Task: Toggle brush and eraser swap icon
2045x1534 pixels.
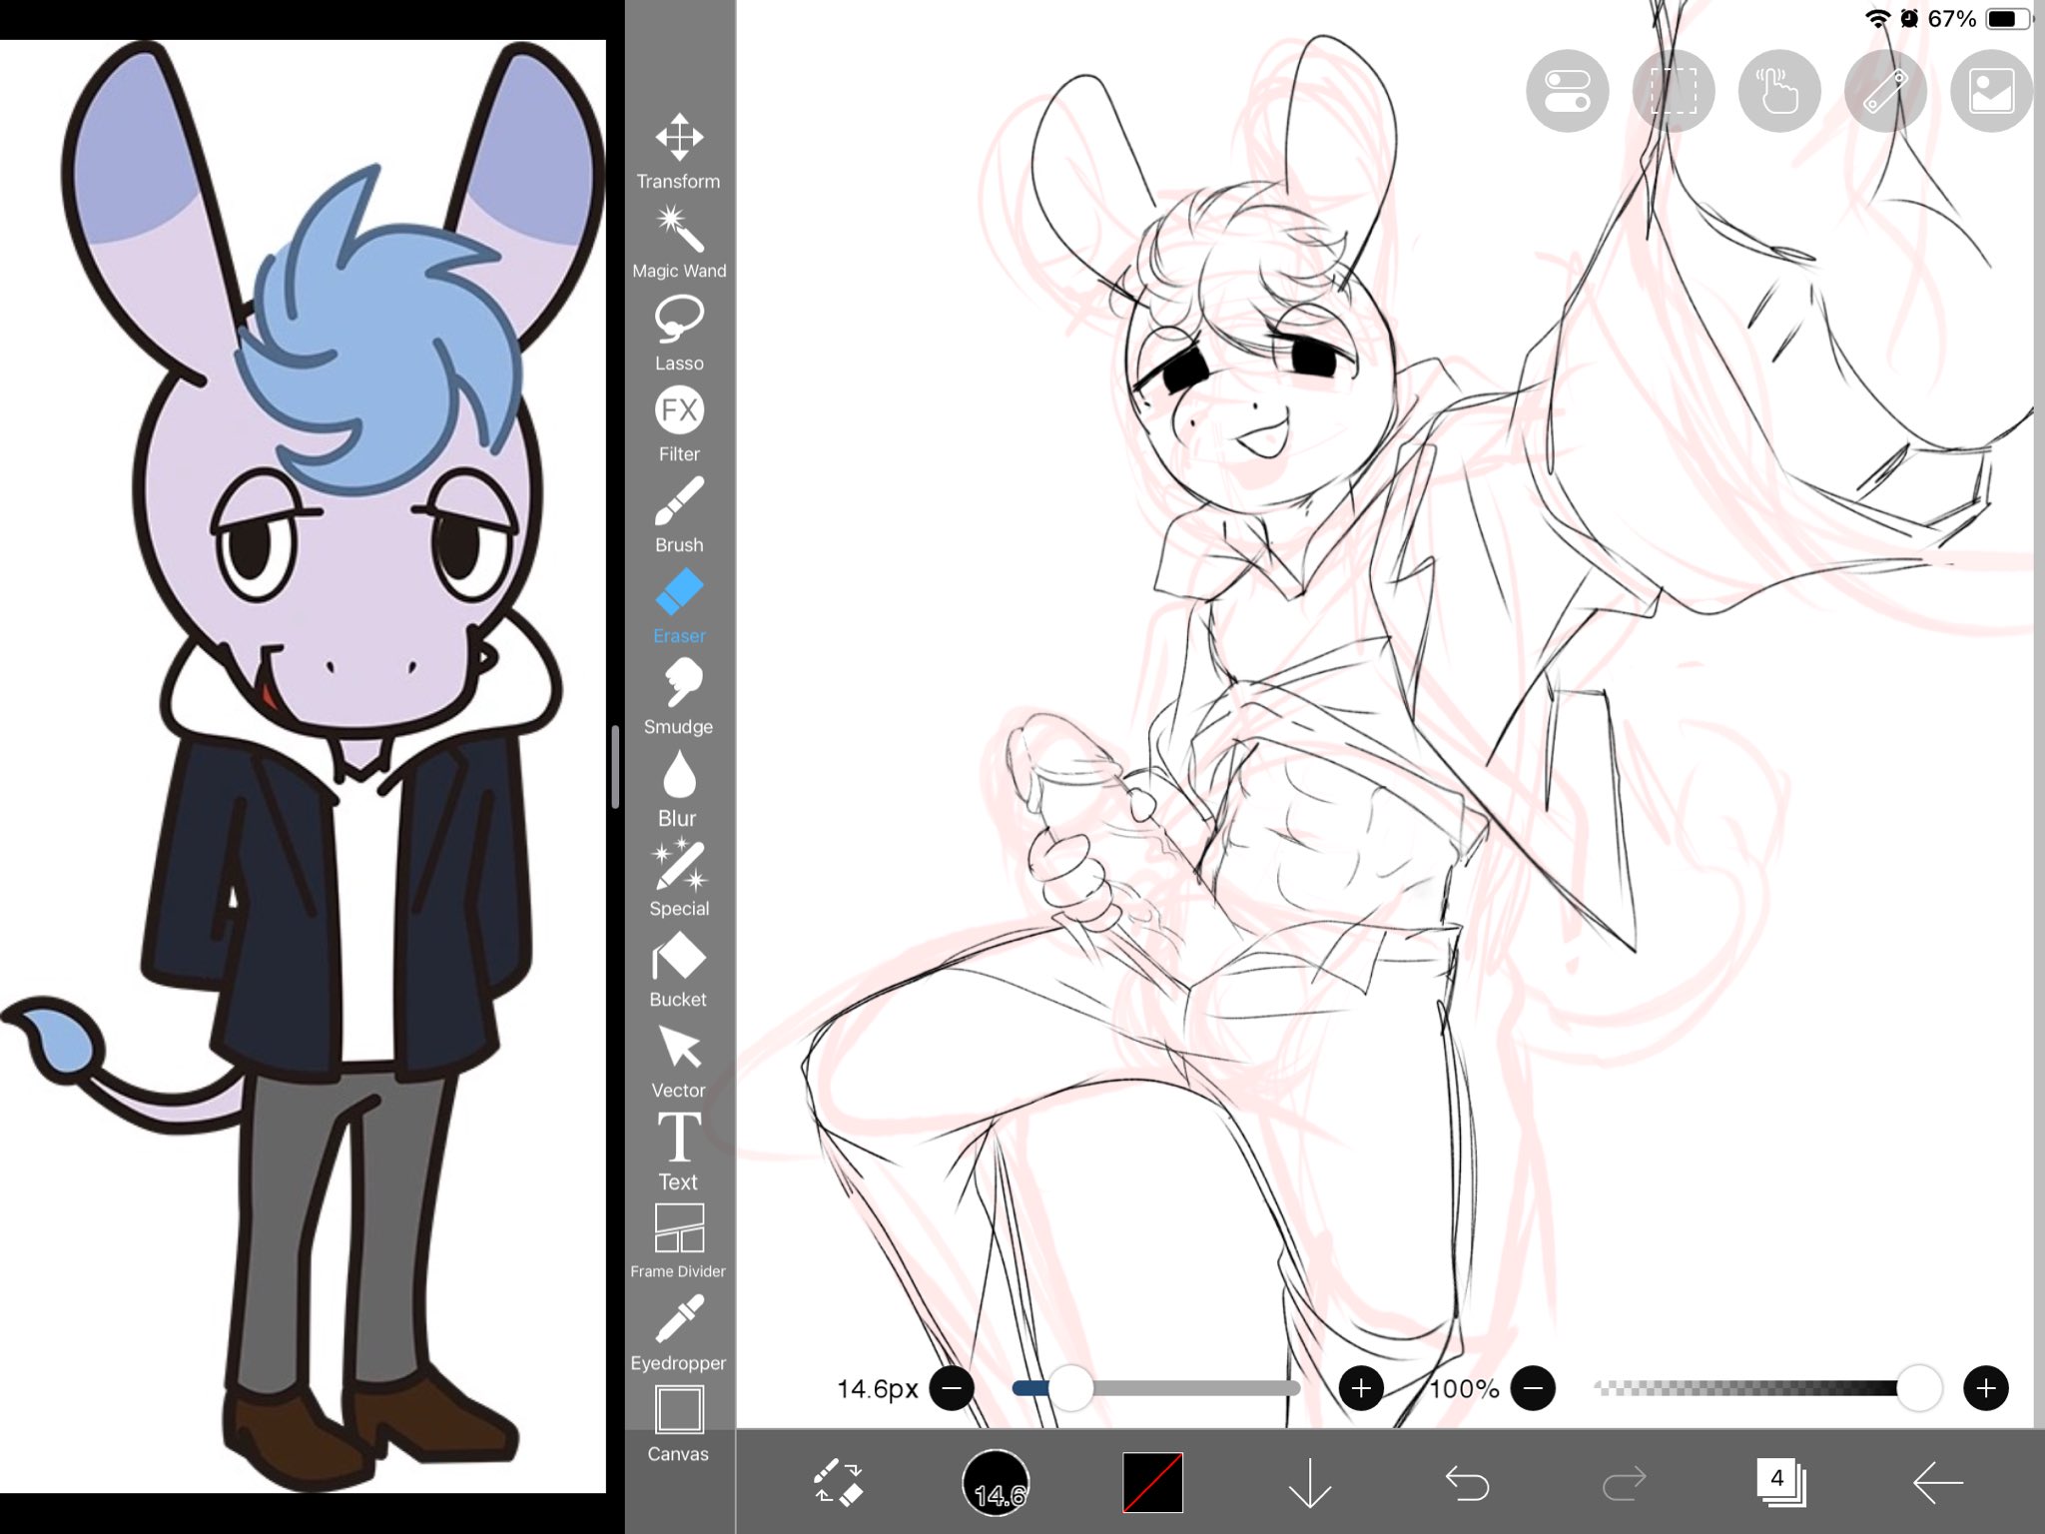Action: pyautogui.click(x=838, y=1482)
